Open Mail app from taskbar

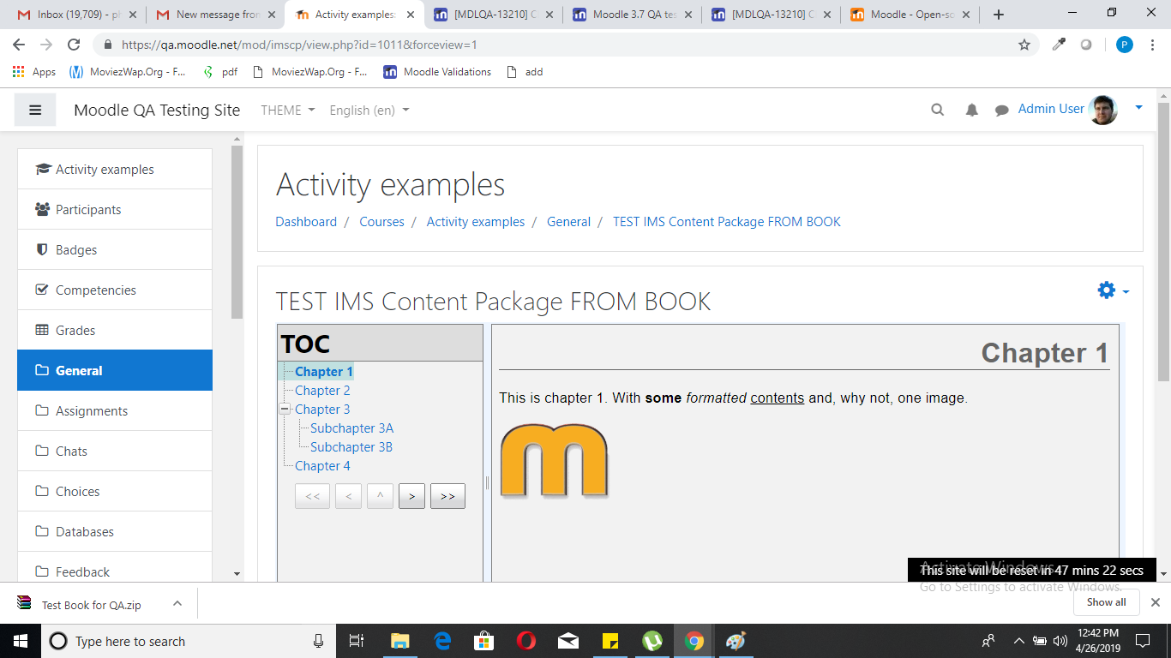pyautogui.click(x=568, y=641)
